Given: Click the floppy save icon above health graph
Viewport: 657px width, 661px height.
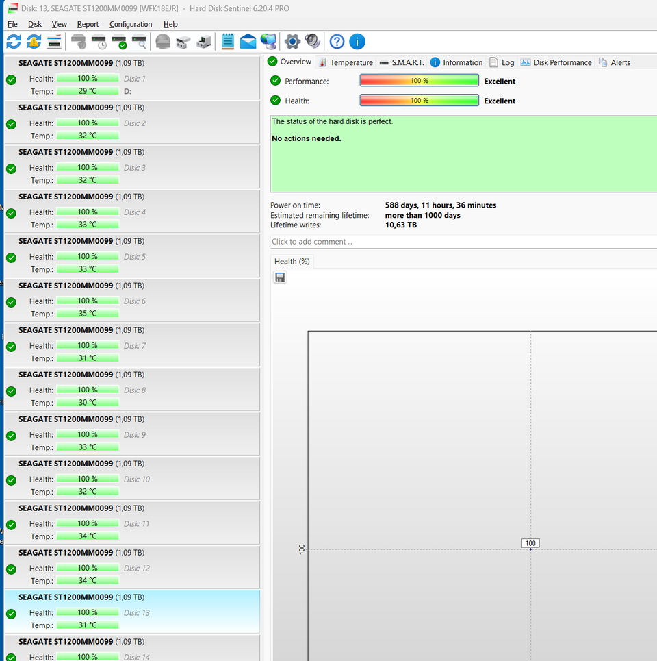Looking at the screenshot, I should point(280,277).
